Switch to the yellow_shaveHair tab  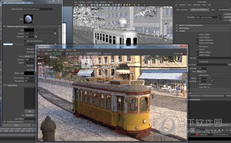tap(182, 10)
